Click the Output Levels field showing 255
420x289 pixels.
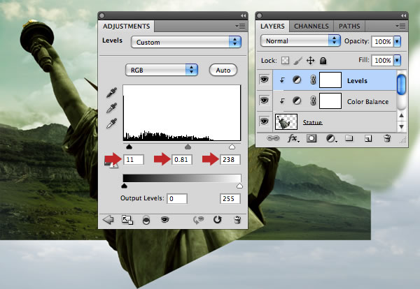coord(230,198)
